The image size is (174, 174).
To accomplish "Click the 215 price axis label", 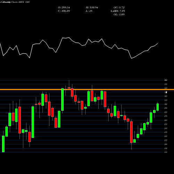I will (166, 140).
